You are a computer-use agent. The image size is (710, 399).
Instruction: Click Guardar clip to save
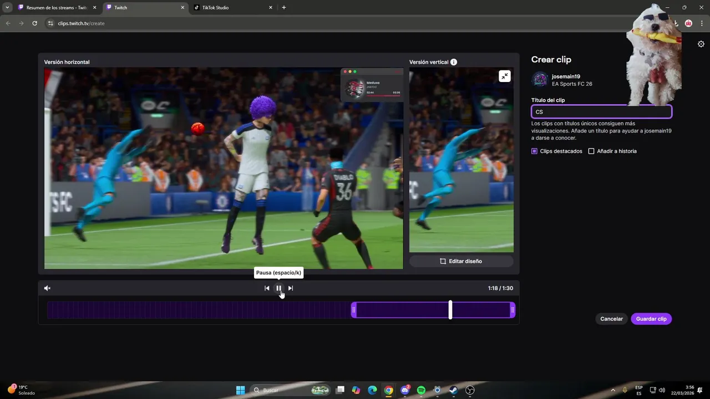651,319
